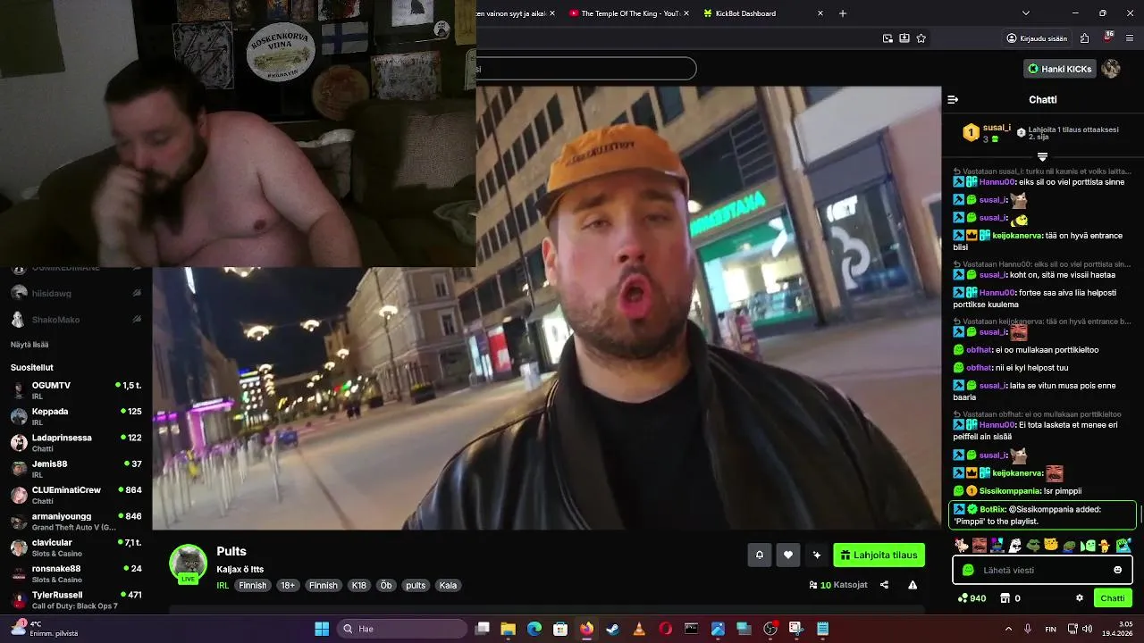Bookmark this page with the star icon
Screen dimensions: 1144x643
[921, 38]
